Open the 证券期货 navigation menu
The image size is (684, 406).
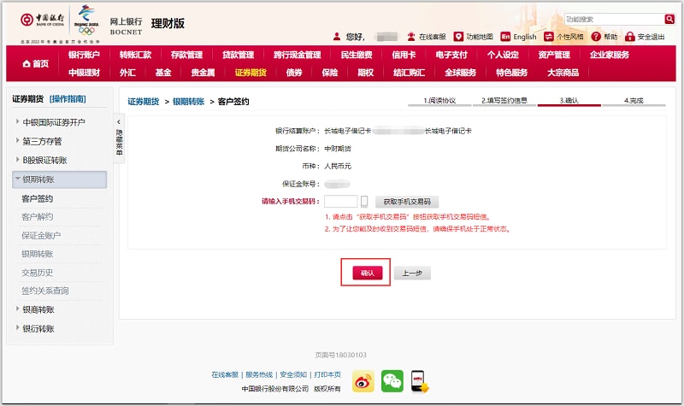point(251,73)
